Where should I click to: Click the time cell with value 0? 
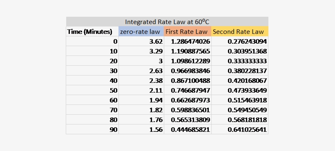(92, 41)
